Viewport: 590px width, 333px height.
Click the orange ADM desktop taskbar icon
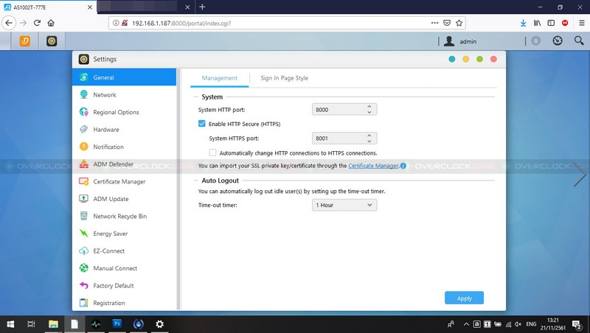[x=25, y=41]
